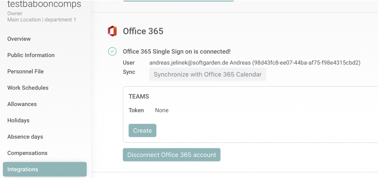381x178 pixels.
Task: Click the testbabooncomps profile name
Action: (x=44, y=4)
